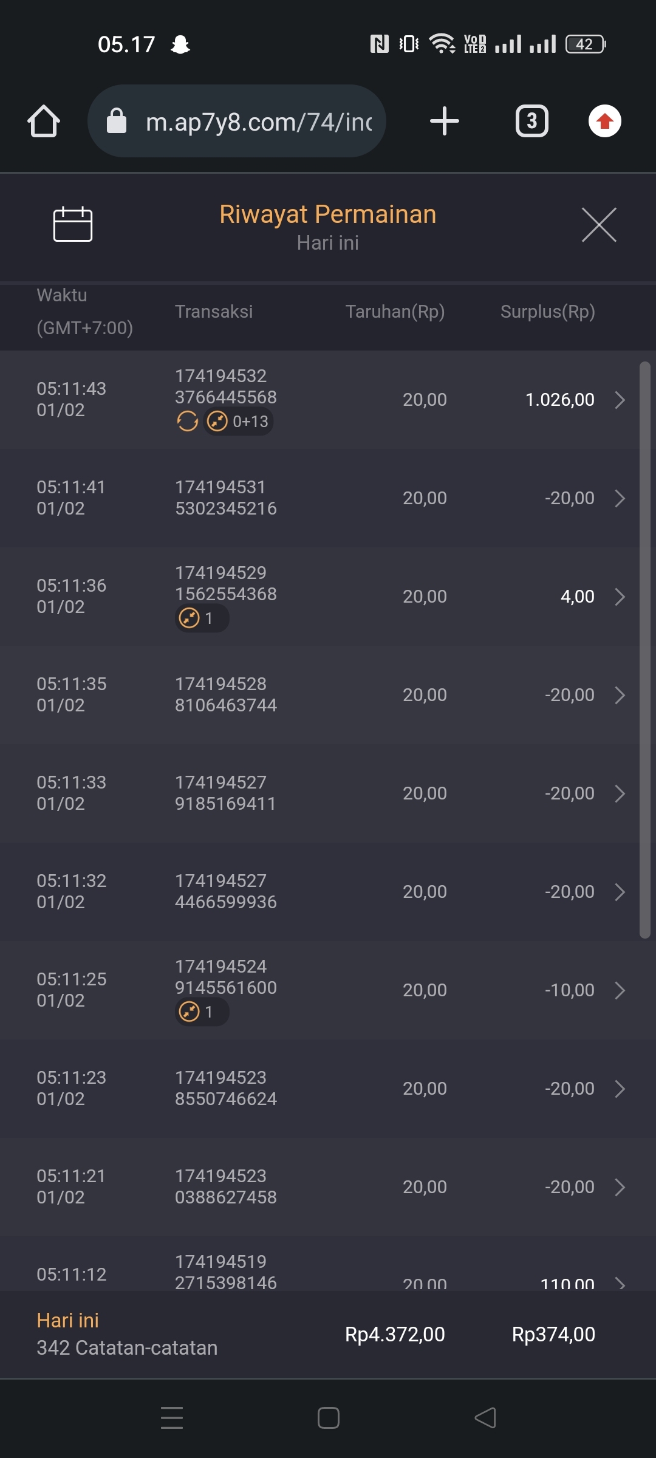Expand the 4,00 surplus row chevron

[620, 597]
